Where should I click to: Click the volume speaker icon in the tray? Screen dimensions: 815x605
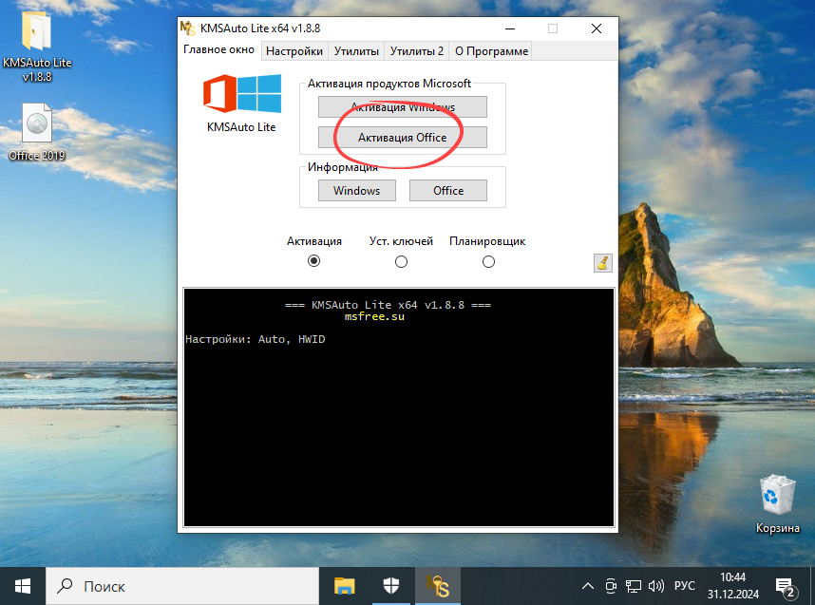click(656, 586)
